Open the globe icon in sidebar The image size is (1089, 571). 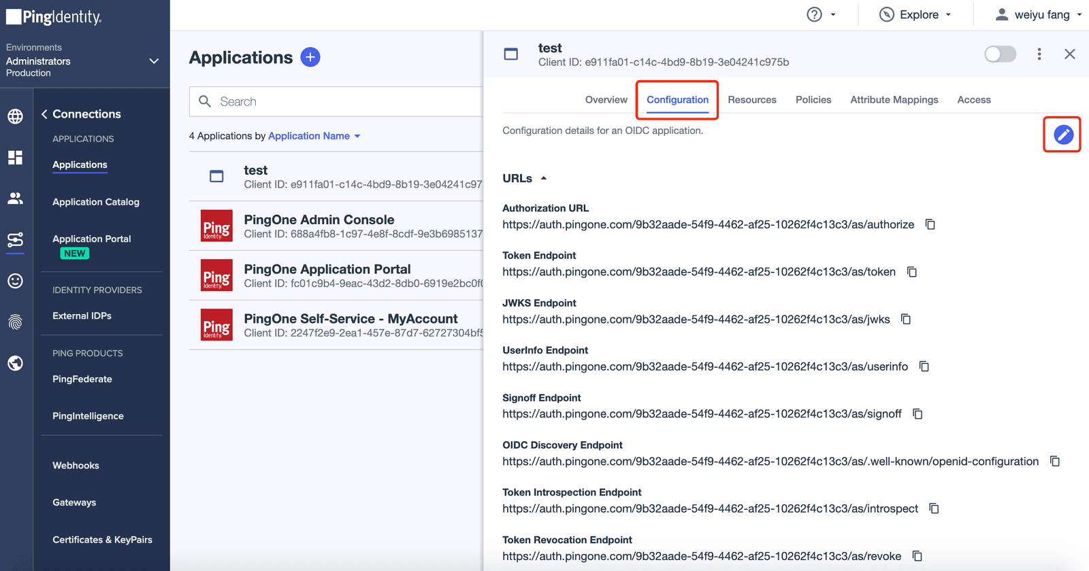tap(15, 116)
